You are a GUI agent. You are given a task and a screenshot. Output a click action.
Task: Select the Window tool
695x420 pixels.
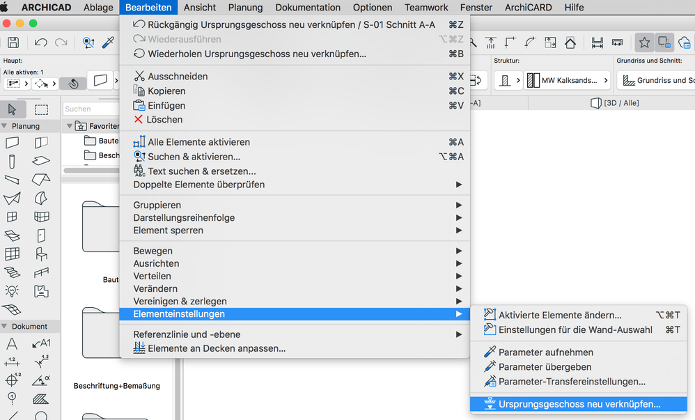click(x=12, y=217)
